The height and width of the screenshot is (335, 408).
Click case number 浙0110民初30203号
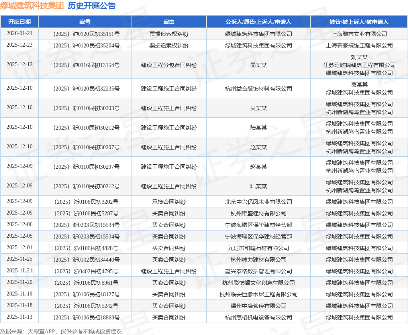(x=86, y=108)
